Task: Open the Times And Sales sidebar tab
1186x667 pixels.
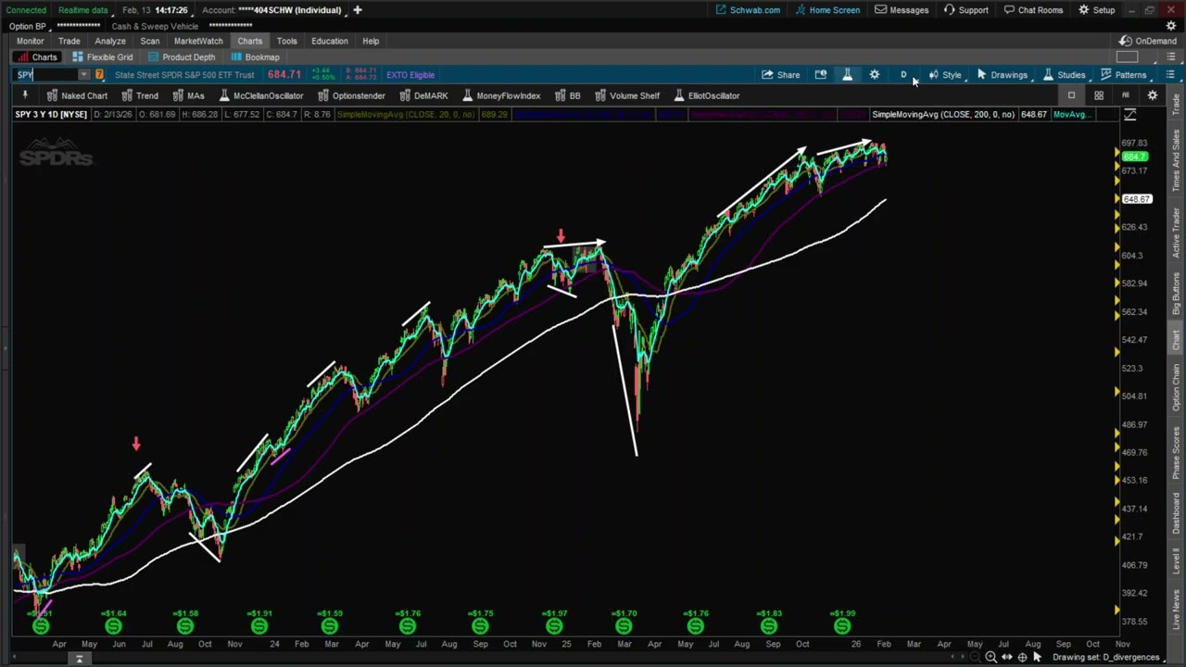Action: 1177,161
